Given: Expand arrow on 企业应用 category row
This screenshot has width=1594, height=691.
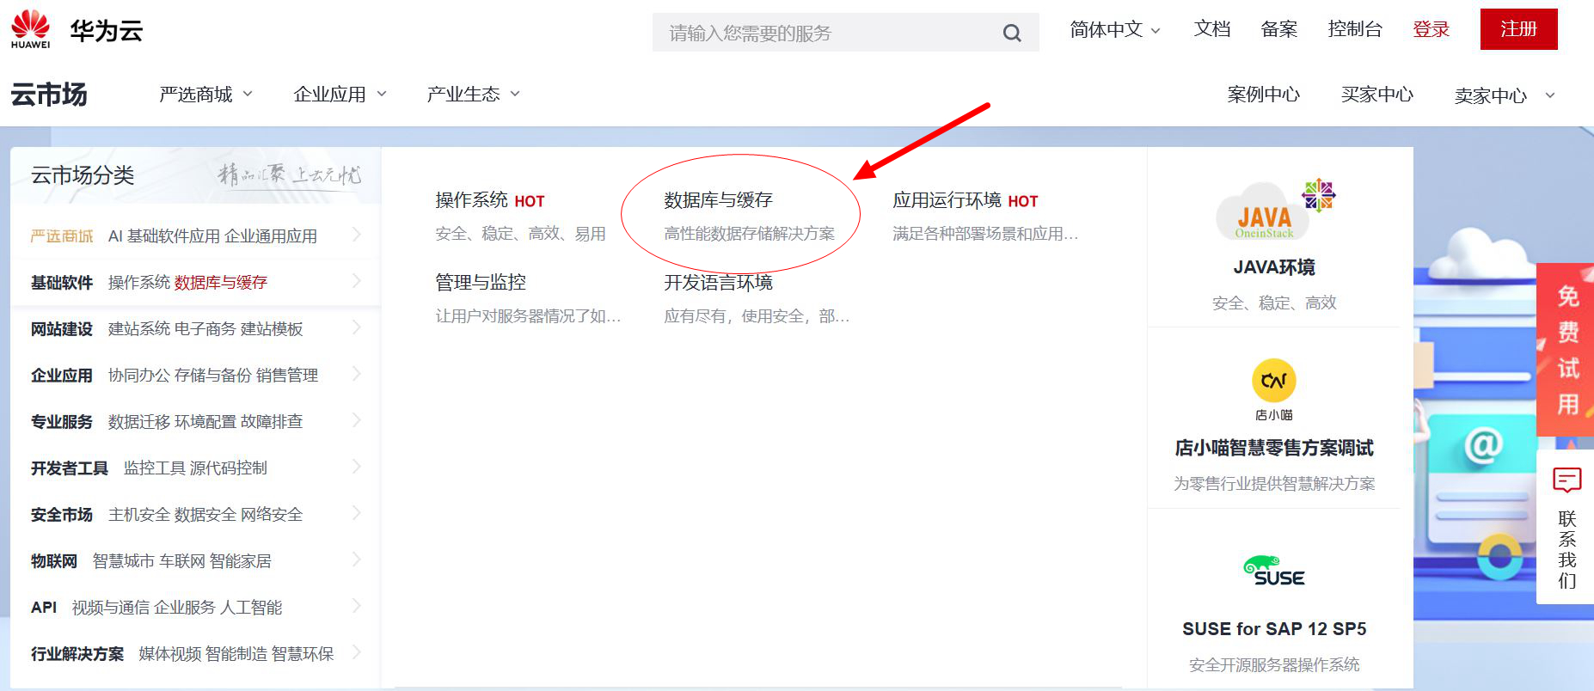Looking at the screenshot, I should click(357, 374).
